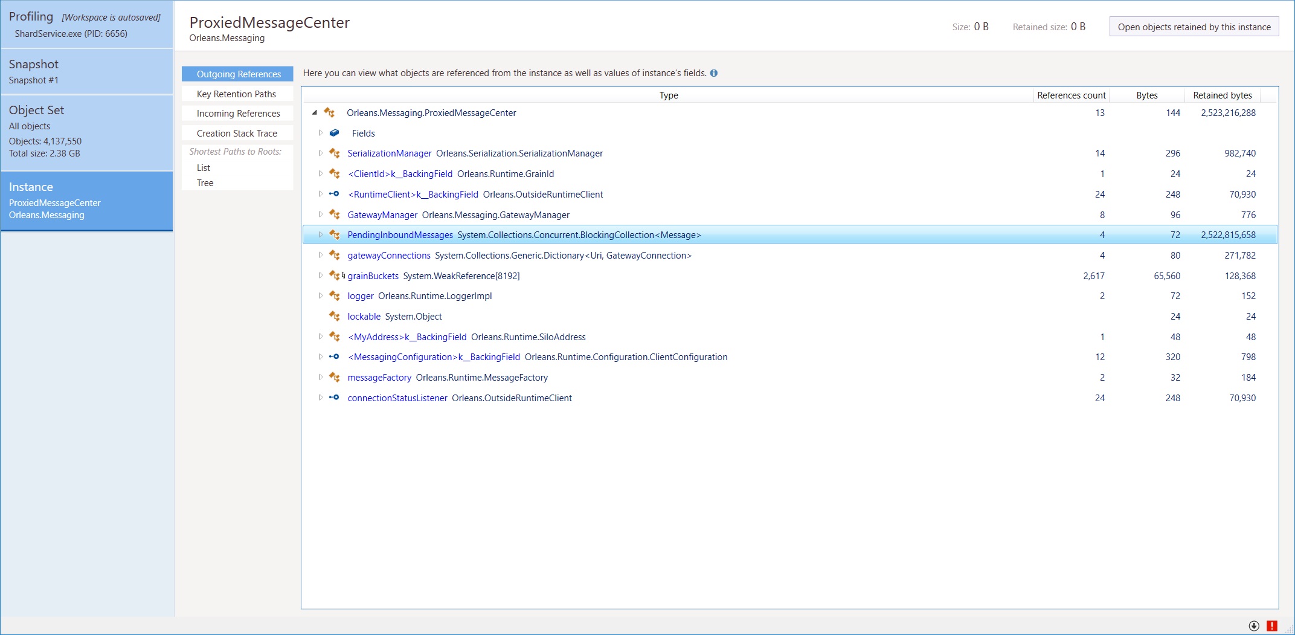Click Open objects retained by this instance
Viewport: 1295px width, 635px height.
[x=1194, y=27]
